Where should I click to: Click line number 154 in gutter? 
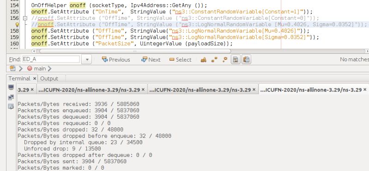click(x=15, y=5)
